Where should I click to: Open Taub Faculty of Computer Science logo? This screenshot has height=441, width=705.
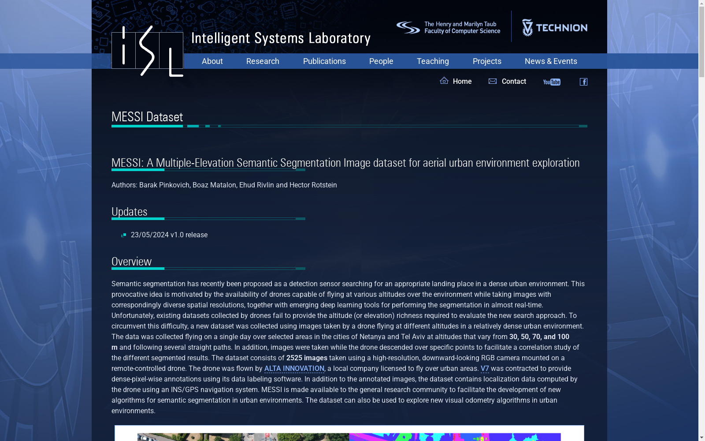coord(448,27)
